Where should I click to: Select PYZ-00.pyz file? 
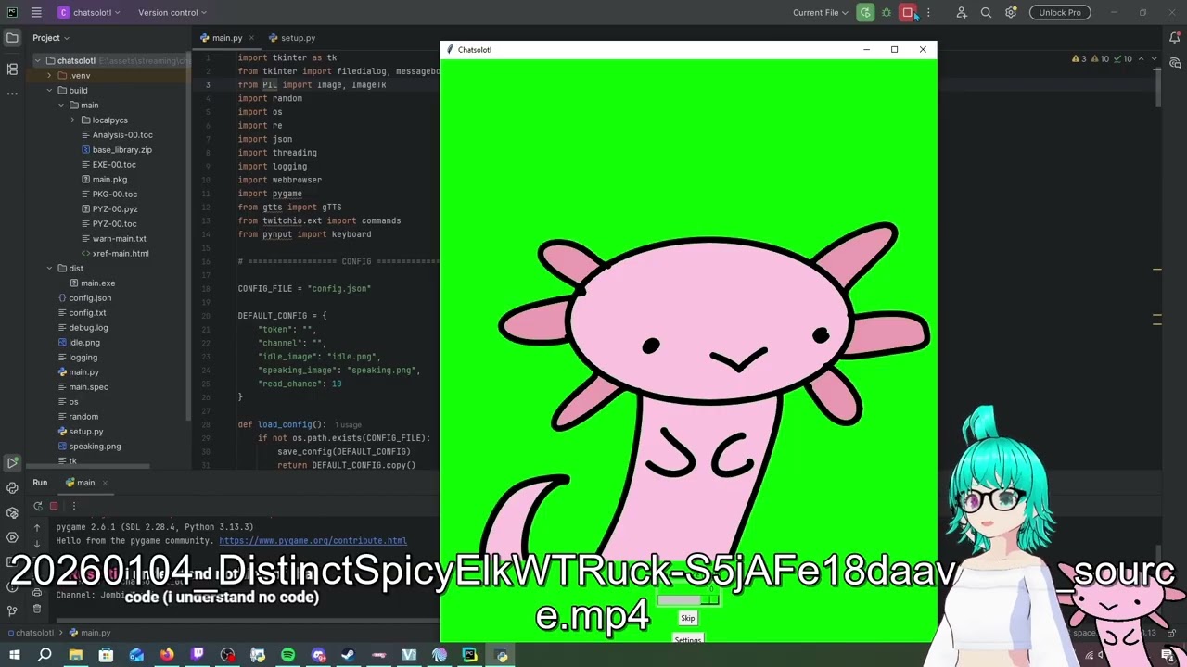click(x=108, y=209)
